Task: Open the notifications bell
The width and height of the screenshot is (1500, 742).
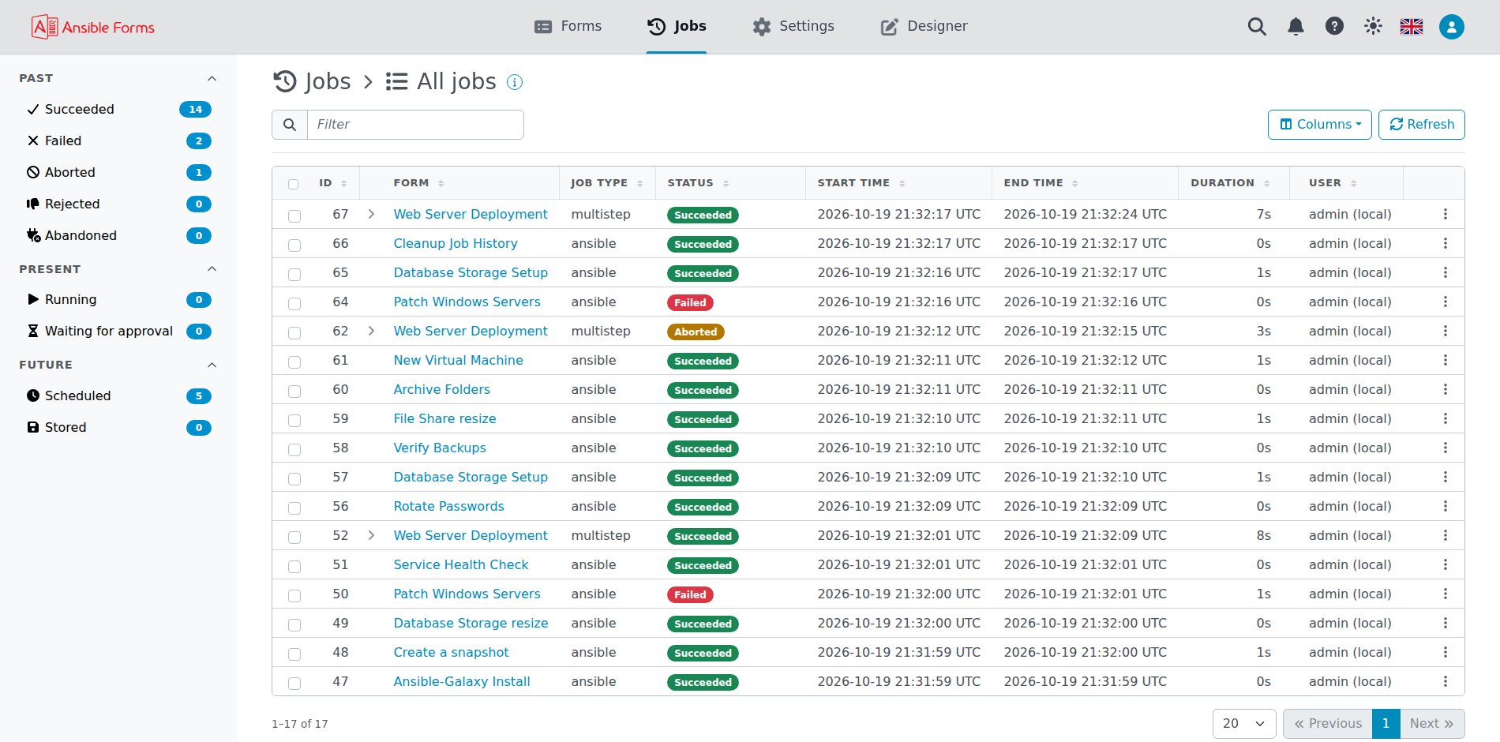Action: coord(1296,27)
